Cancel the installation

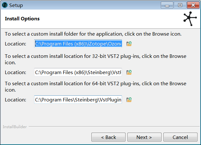[x=180, y=137]
